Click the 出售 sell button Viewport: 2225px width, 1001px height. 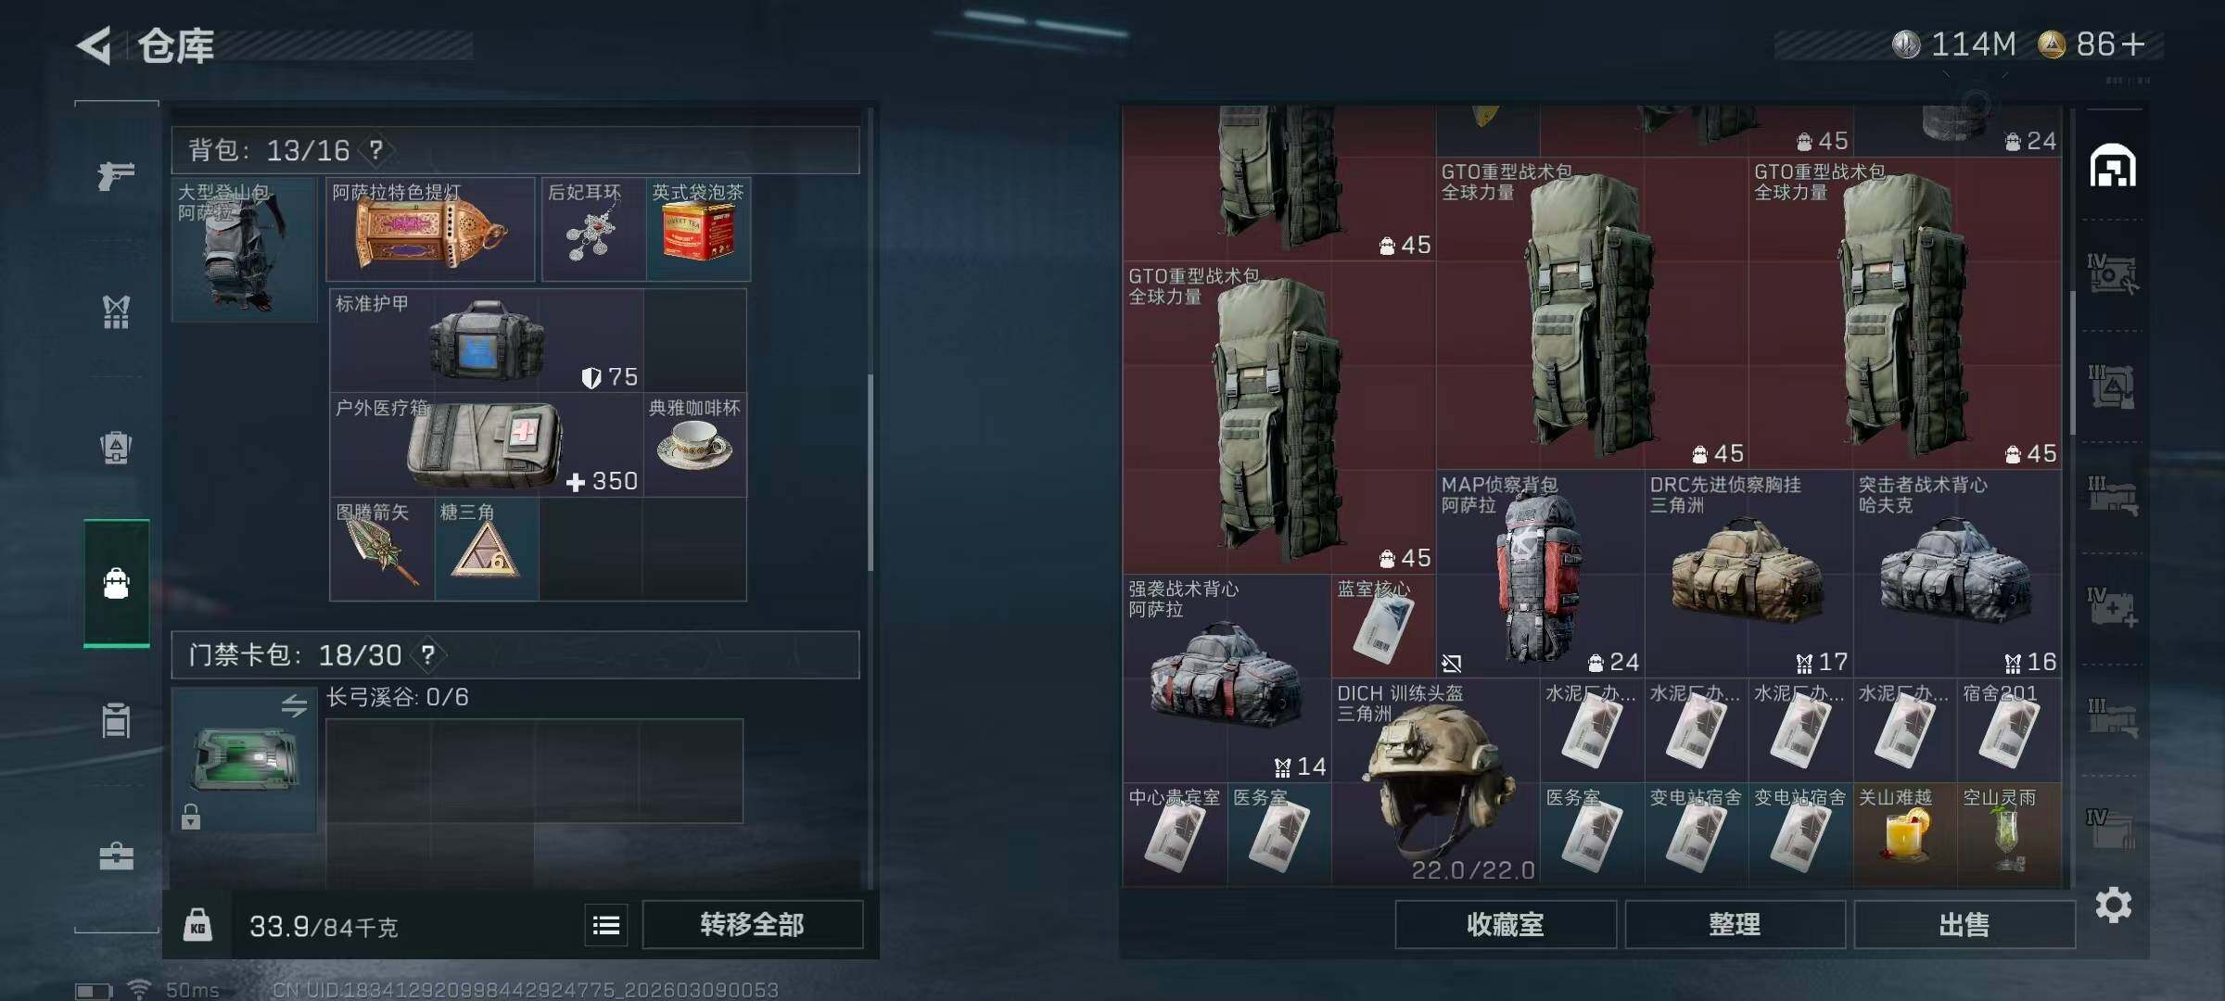coord(1964,924)
